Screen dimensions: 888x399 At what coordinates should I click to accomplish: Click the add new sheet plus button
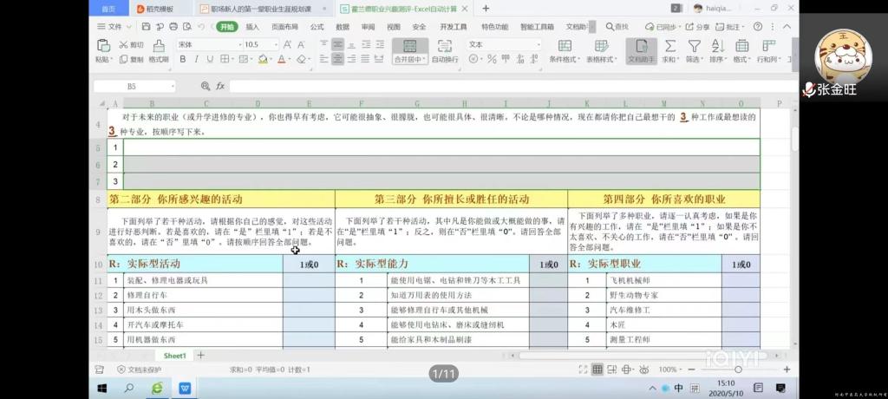click(201, 356)
